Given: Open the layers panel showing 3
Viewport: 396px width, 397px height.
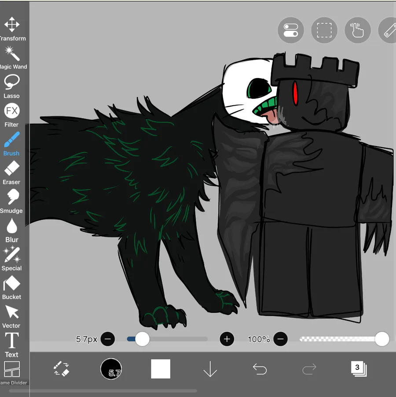Looking at the screenshot, I should click(x=359, y=369).
